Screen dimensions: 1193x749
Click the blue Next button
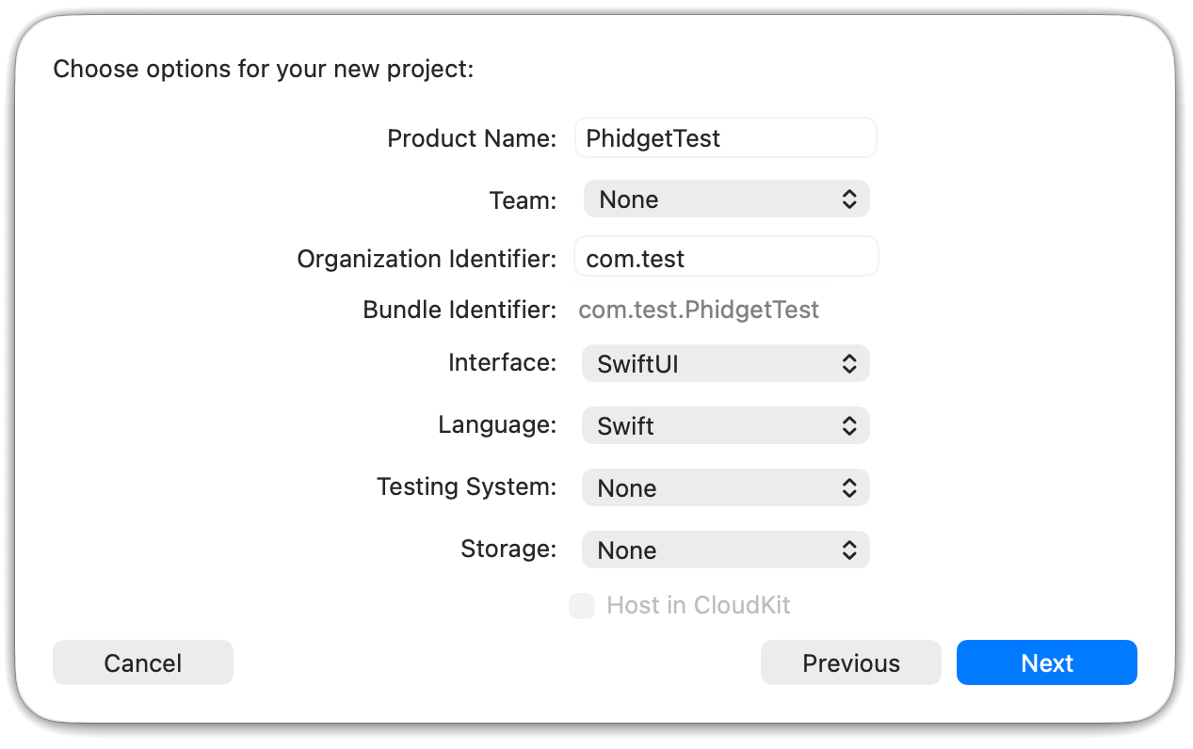1046,663
